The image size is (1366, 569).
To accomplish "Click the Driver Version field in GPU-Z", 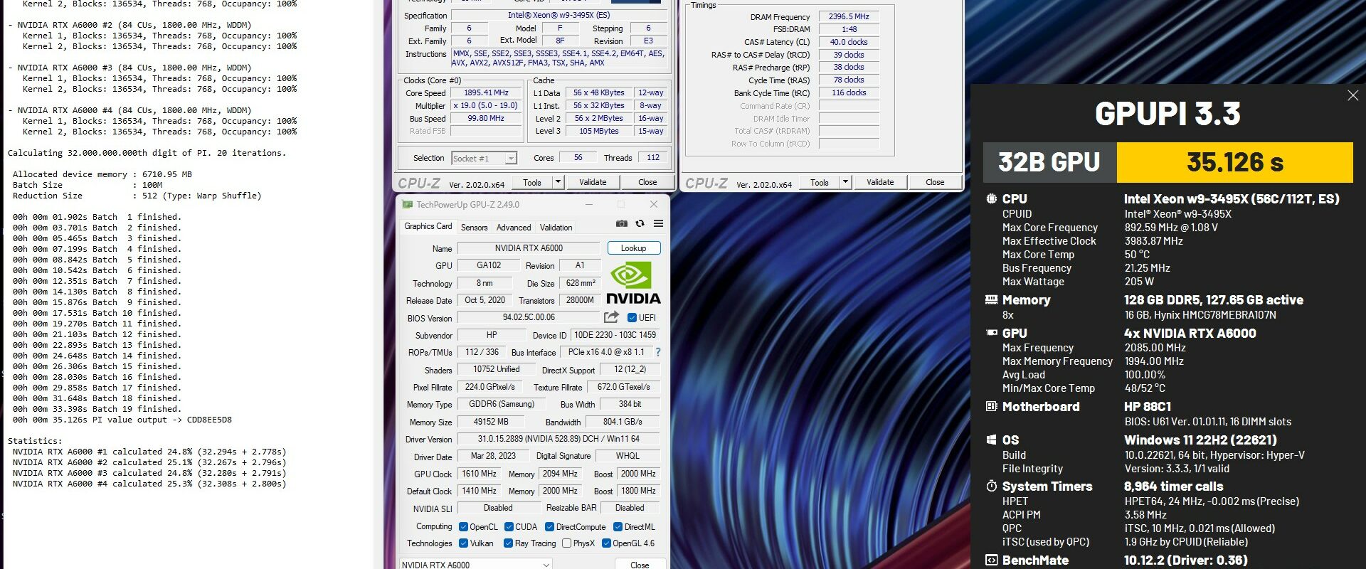I will (x=558, y=439).
